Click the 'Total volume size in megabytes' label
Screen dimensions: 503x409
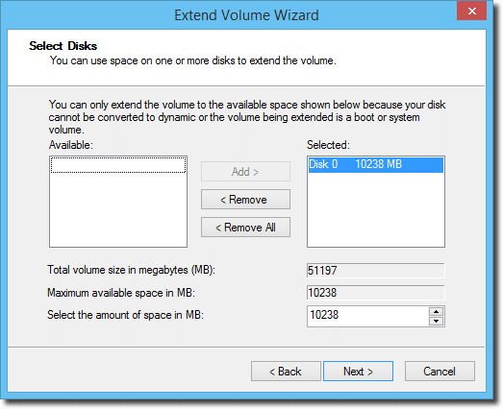[131, 270]
